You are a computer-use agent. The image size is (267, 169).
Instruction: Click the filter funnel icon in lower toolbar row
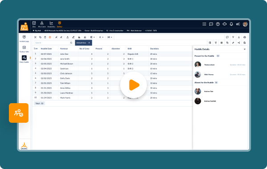coord(216,43)
